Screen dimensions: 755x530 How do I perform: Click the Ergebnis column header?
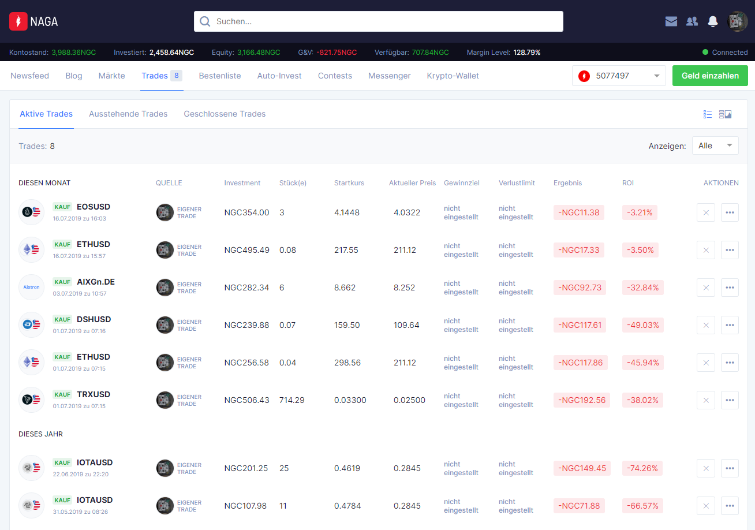coord(568,183)
